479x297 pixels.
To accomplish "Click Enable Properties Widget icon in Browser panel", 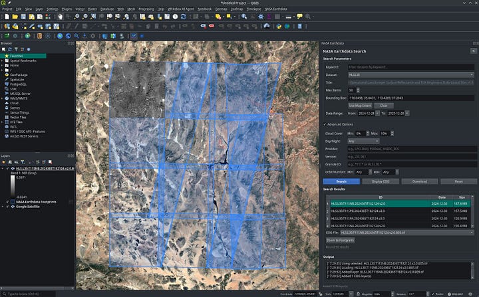I will point(29,49).
